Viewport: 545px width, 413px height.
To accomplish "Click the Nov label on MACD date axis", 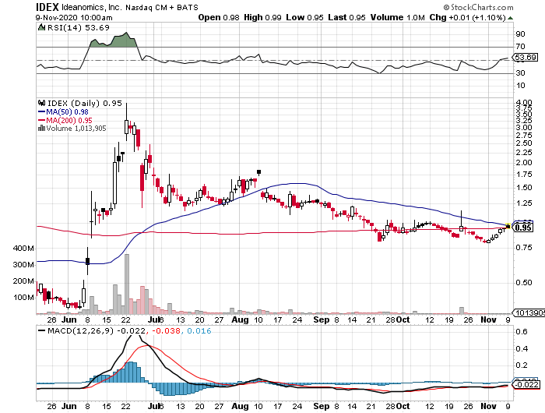I will click(488, 406).
